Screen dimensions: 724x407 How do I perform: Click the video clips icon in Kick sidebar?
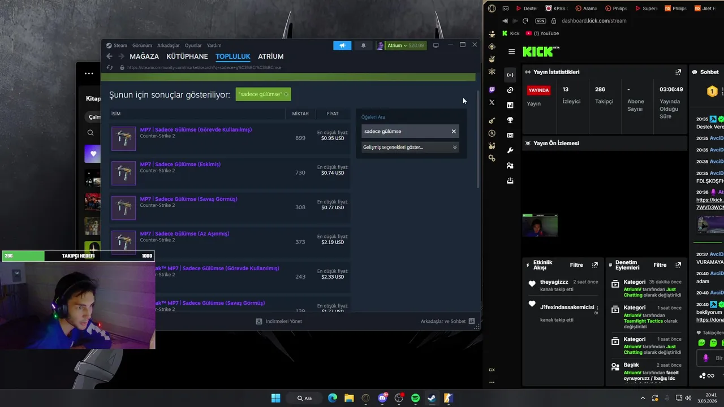pos(510,135)
